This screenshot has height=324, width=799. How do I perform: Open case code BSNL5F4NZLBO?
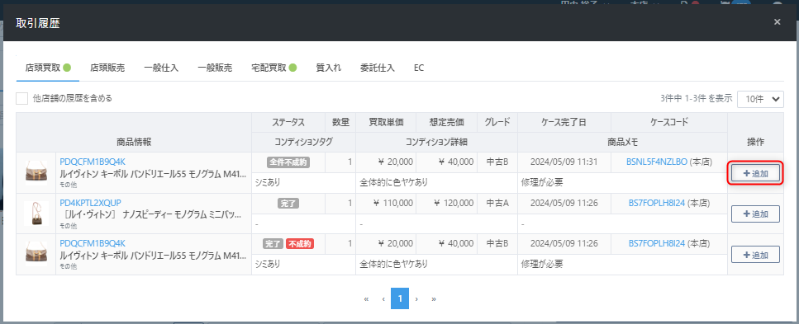[x=657, y=162]
